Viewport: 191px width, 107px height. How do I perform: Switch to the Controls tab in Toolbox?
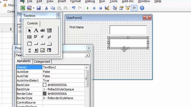(x=33, y=23)
